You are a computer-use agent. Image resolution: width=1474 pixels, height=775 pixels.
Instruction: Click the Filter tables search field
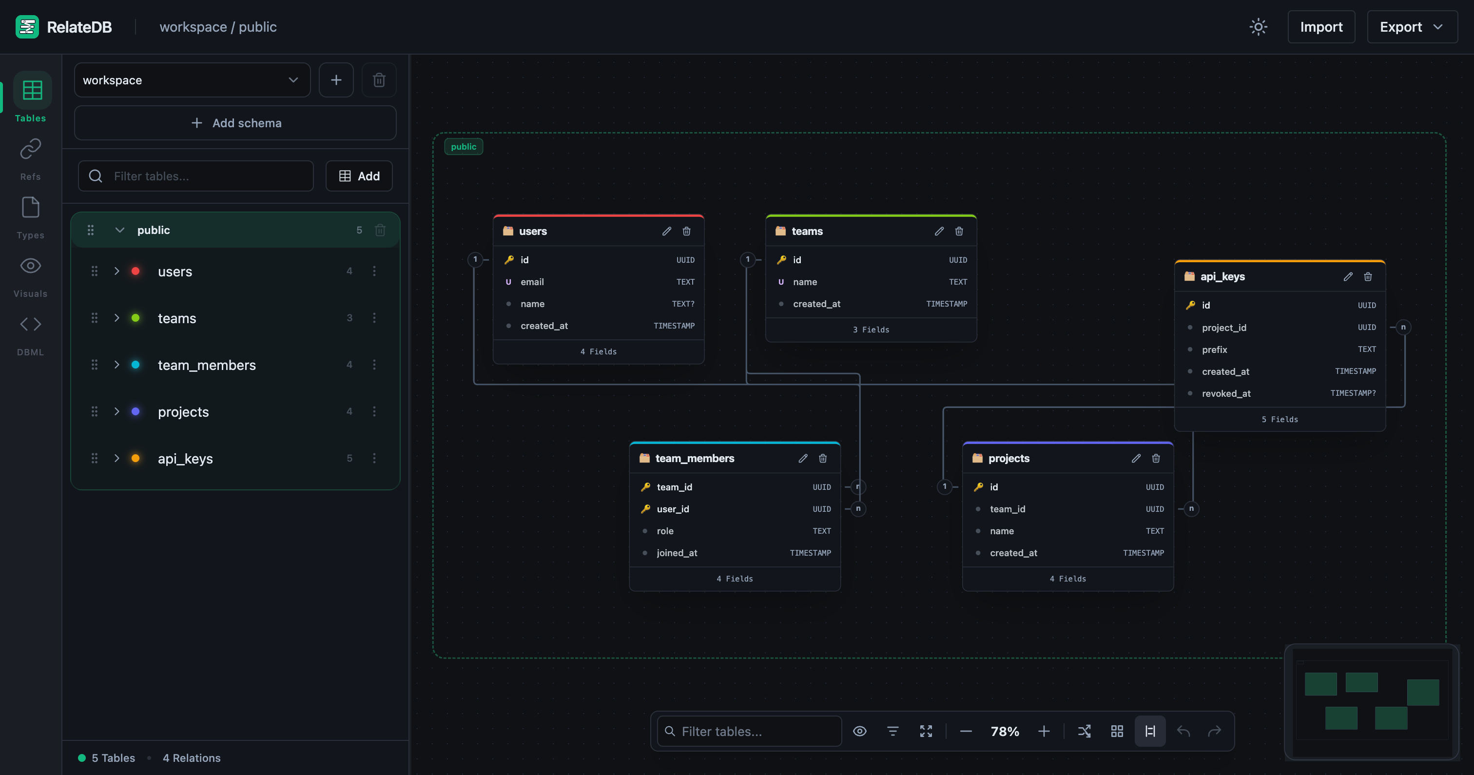click(195, 176)
